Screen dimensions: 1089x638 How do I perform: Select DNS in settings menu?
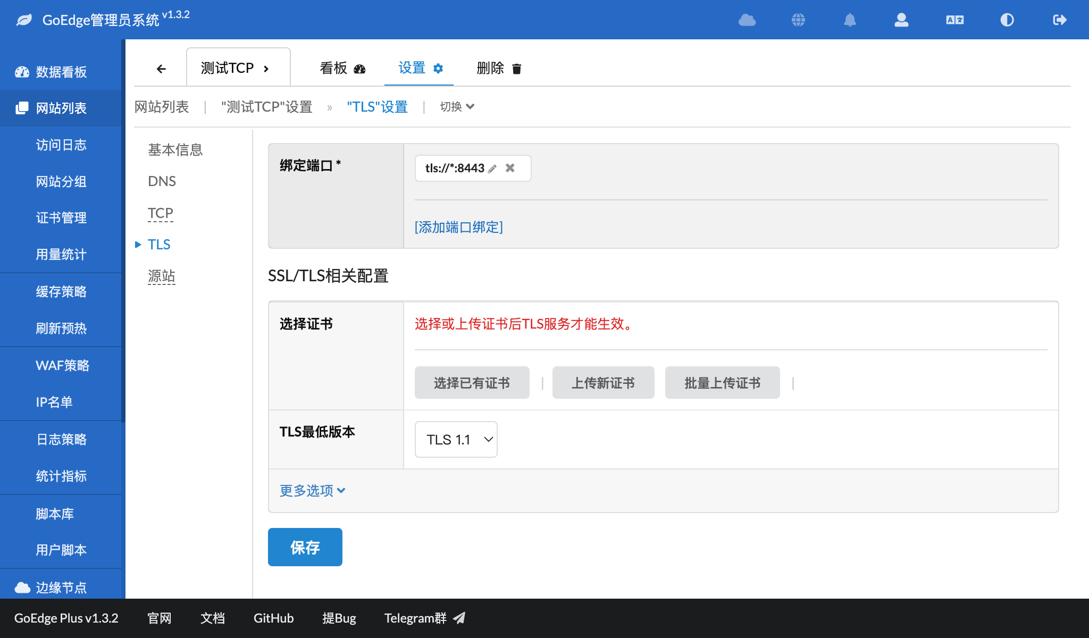tap(162, 181)
